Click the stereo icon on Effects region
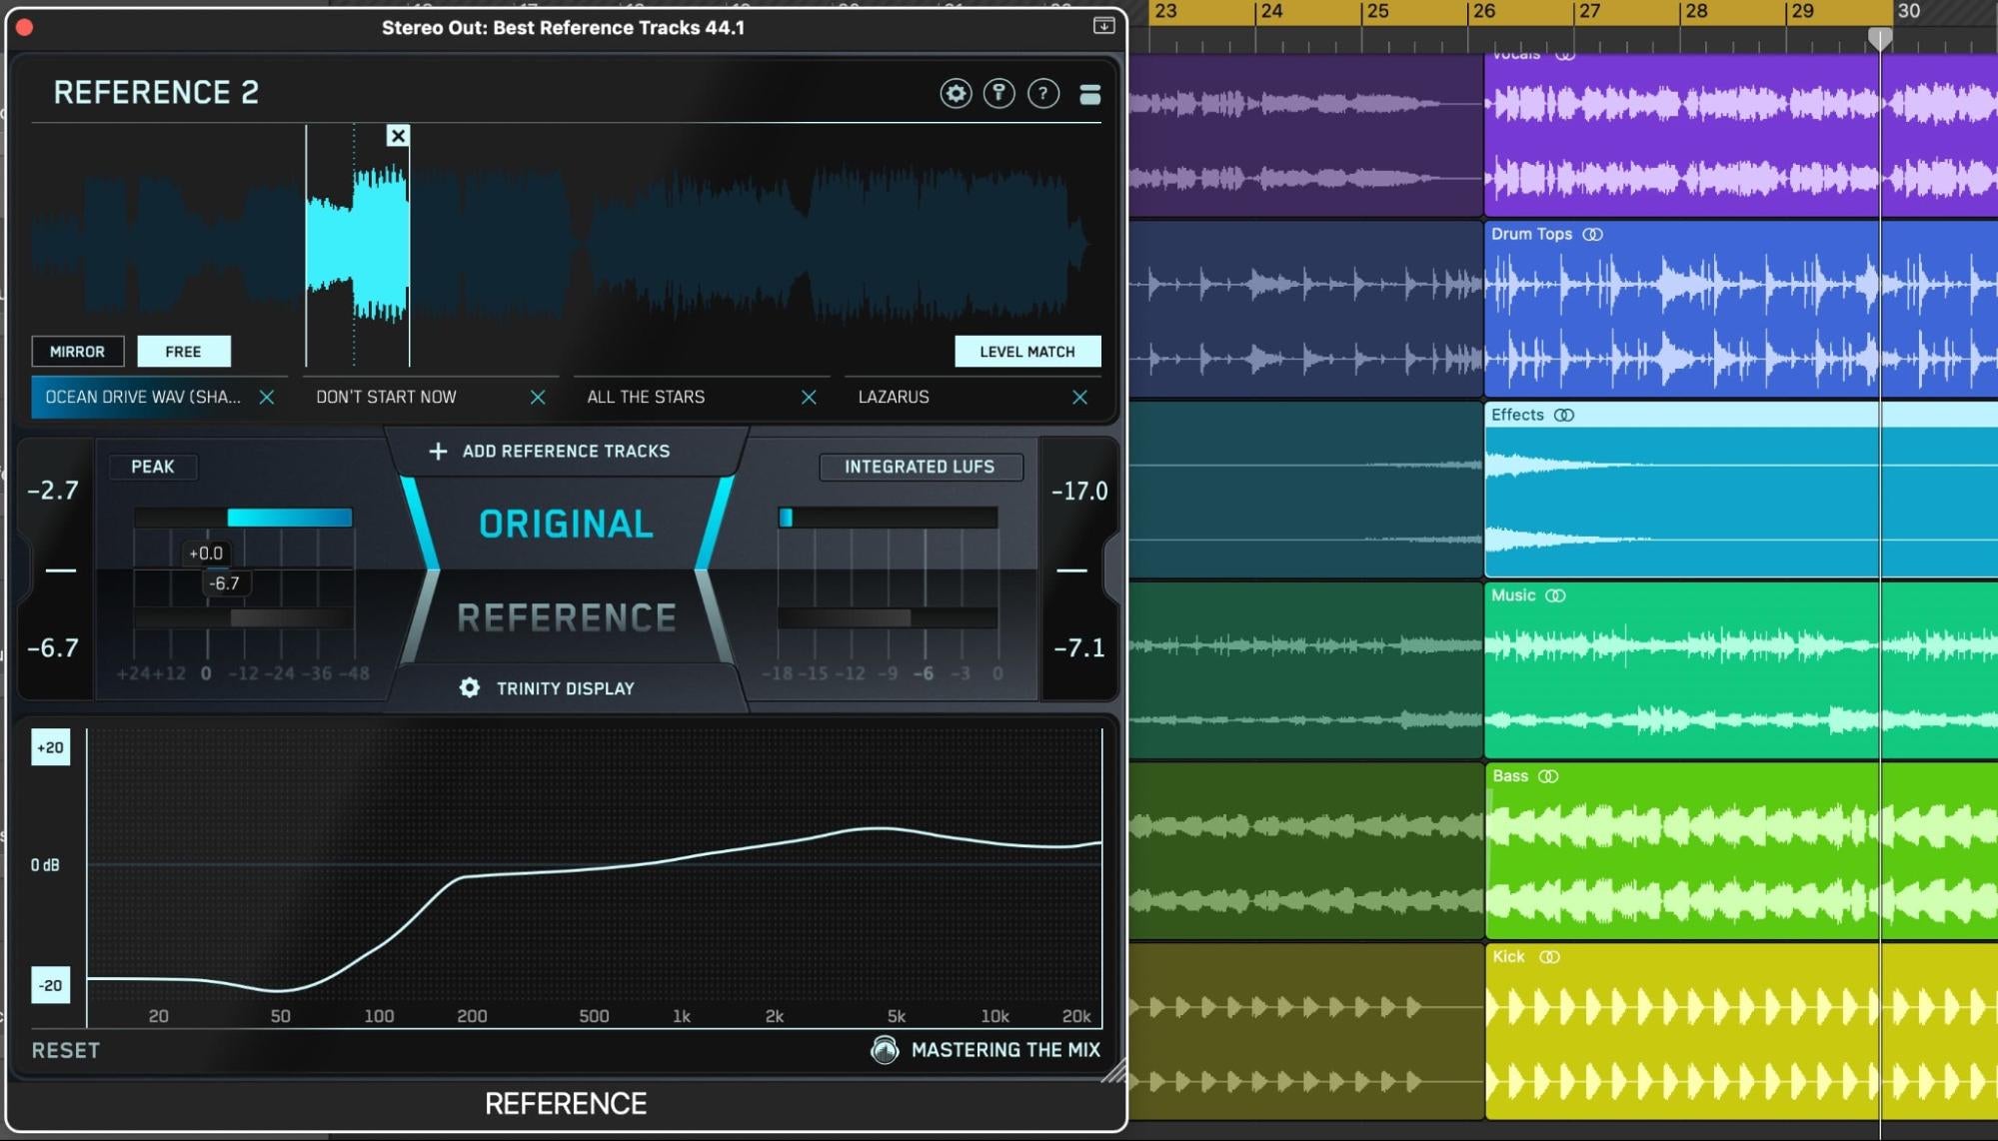 (1564, 415)
